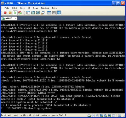Image resolution: width=126 pixels, height=118 pixels.
Task: Enter full screen mode via toolbar icon
Action: tap(33, 13)
